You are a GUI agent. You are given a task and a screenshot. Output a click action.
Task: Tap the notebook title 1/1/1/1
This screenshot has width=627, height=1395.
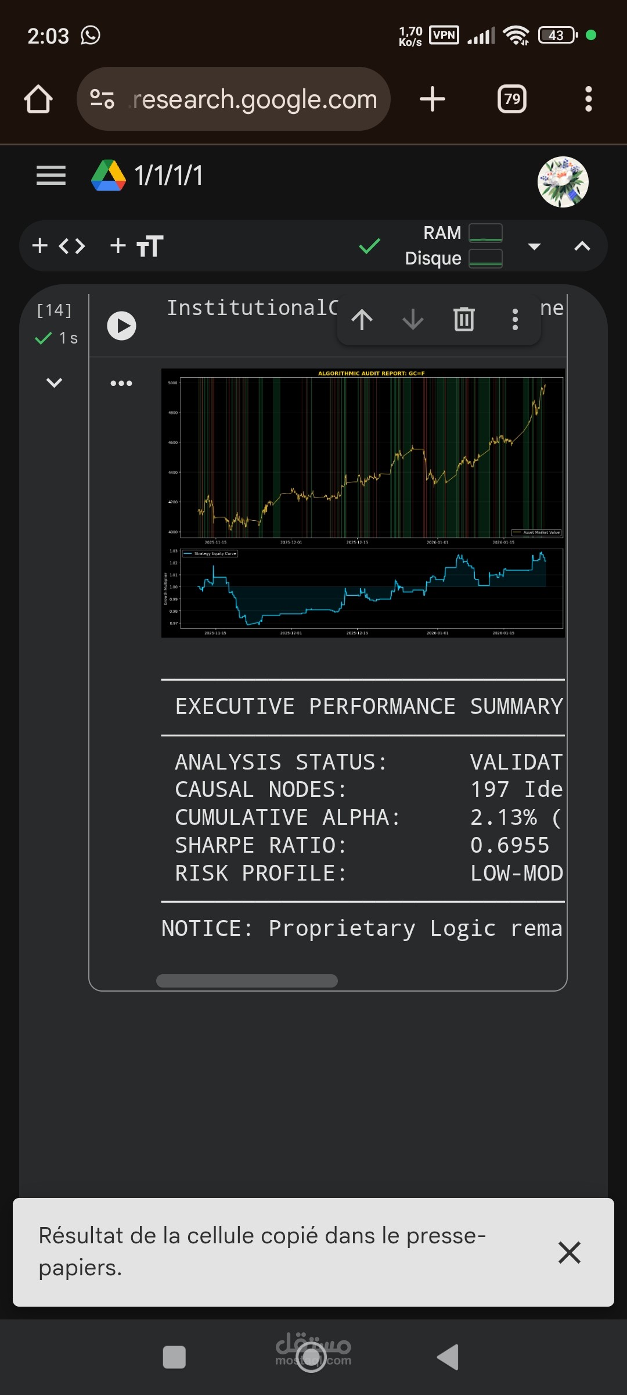click(x=168, y=175)
